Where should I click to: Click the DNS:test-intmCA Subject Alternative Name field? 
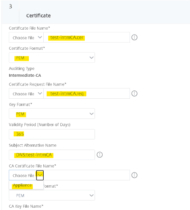pyautogui.click(x=52, y=155)
